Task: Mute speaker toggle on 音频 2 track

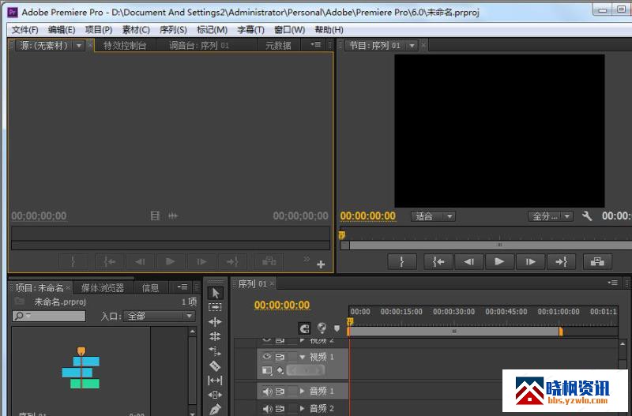Action: tap(267, 409)
